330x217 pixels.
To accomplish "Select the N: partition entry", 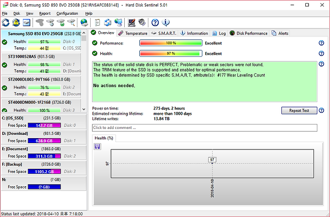I will (44, 183).
